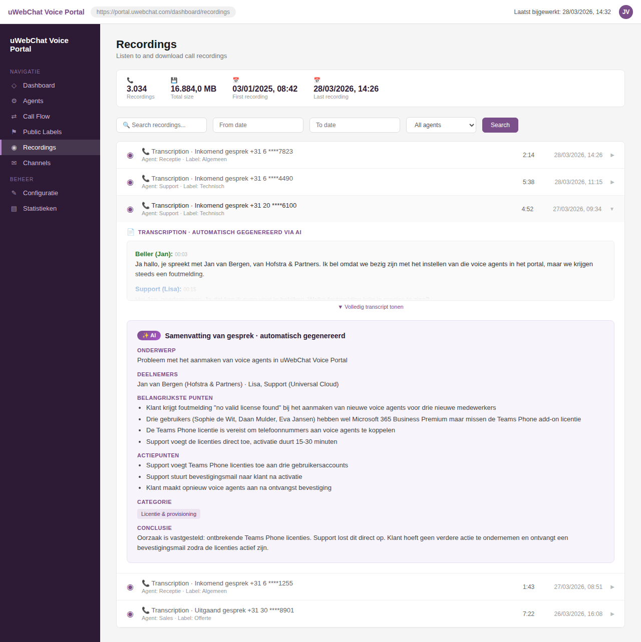This screenshot has height=642, width=641.
Task: Click the Call Flow icon
Action: [14, 117]
